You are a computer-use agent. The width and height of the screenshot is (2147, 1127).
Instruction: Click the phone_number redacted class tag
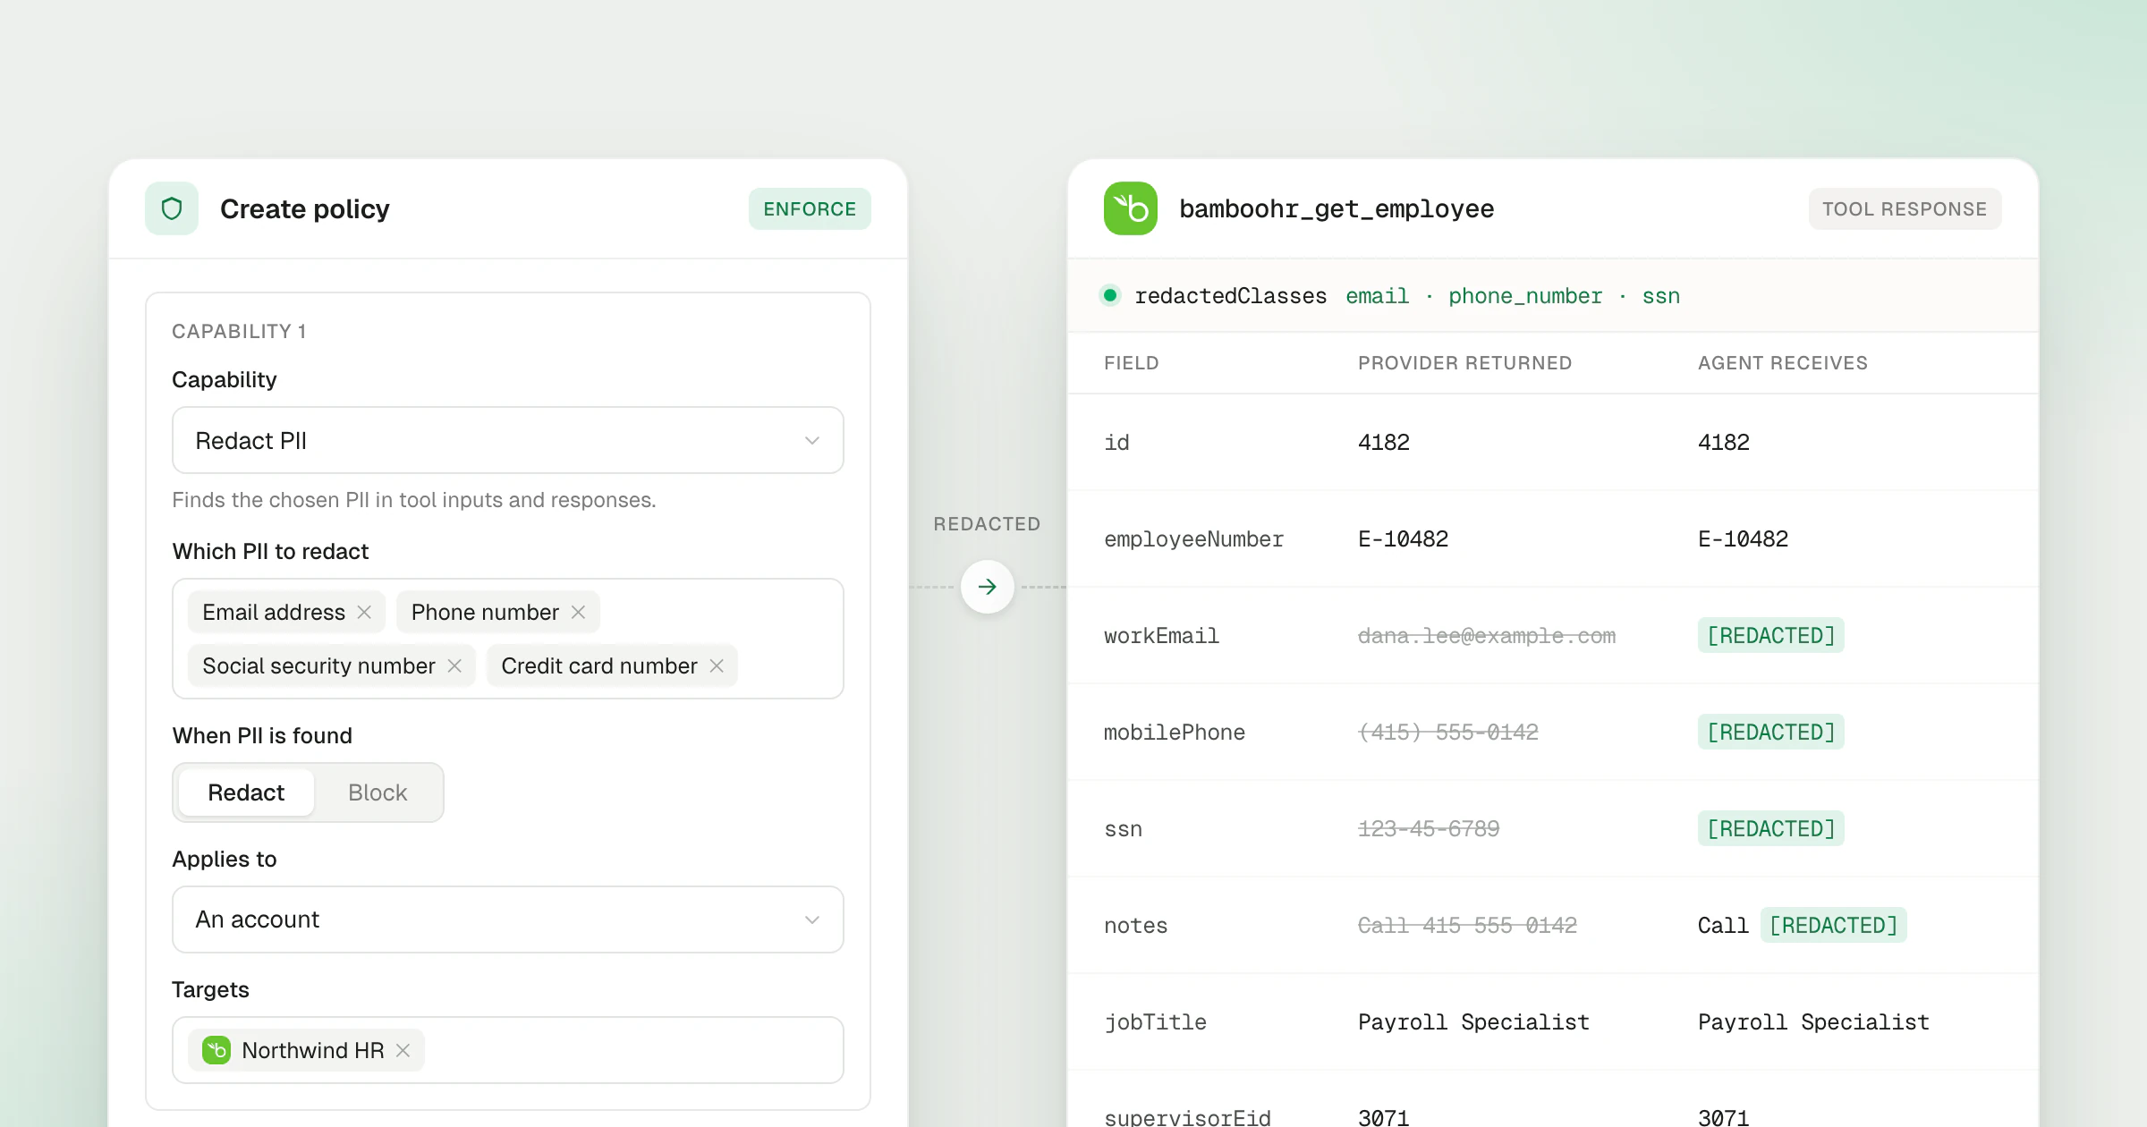[1525, 296]
